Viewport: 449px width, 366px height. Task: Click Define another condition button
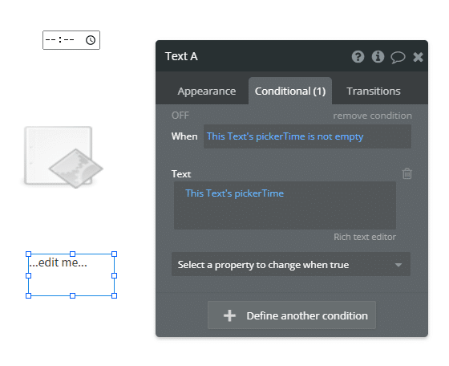pos(292,315)
